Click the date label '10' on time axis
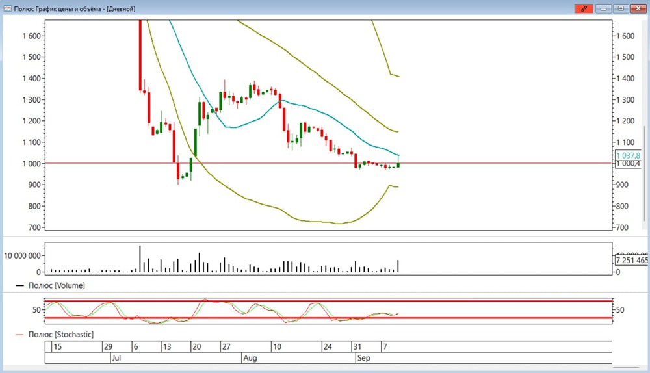Image resolution: width=650 pixels, height=373 pixels. 277,346
